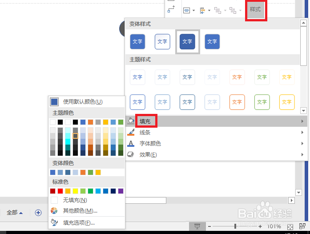Screen dimensions: 310x234
Task: Click the effects shadow icon
Action: pyautogui.click(x=130, y=154)
